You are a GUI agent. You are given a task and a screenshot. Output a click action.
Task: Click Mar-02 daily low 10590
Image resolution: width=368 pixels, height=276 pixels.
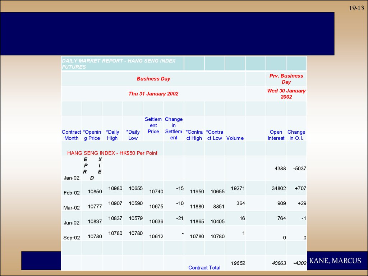tap(135, 203)
